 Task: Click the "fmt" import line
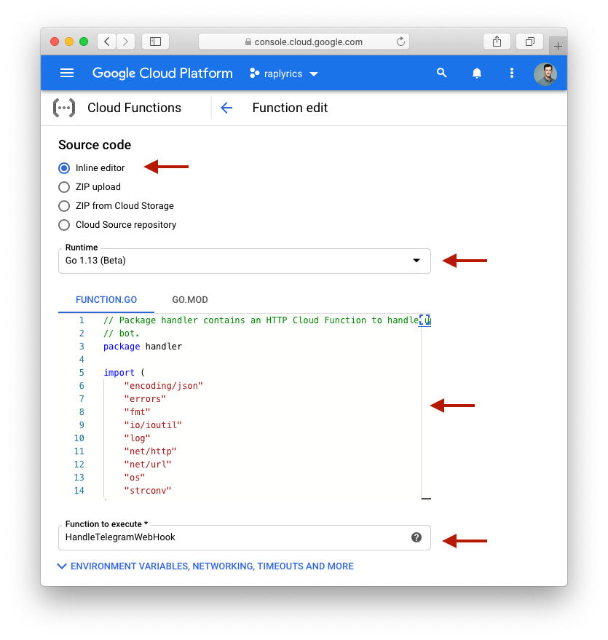pyautogui.click(x=137, y=412)
